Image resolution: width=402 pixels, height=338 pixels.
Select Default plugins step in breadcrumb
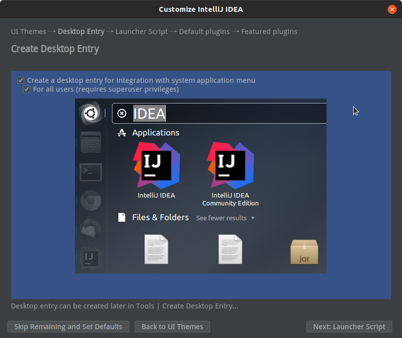pos(204,32)
